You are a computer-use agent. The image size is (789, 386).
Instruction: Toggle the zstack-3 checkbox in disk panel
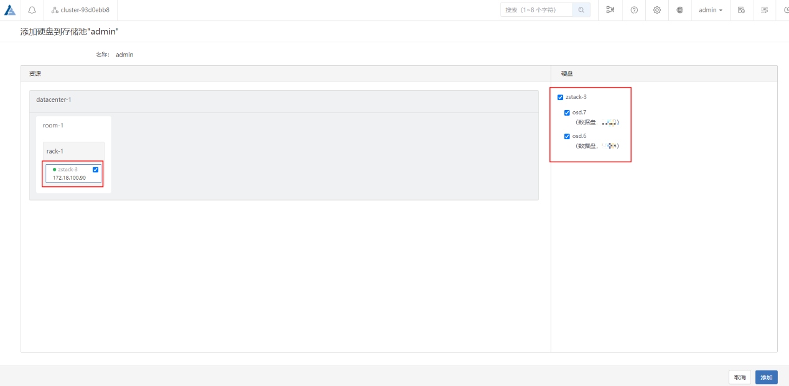[561, 98]
